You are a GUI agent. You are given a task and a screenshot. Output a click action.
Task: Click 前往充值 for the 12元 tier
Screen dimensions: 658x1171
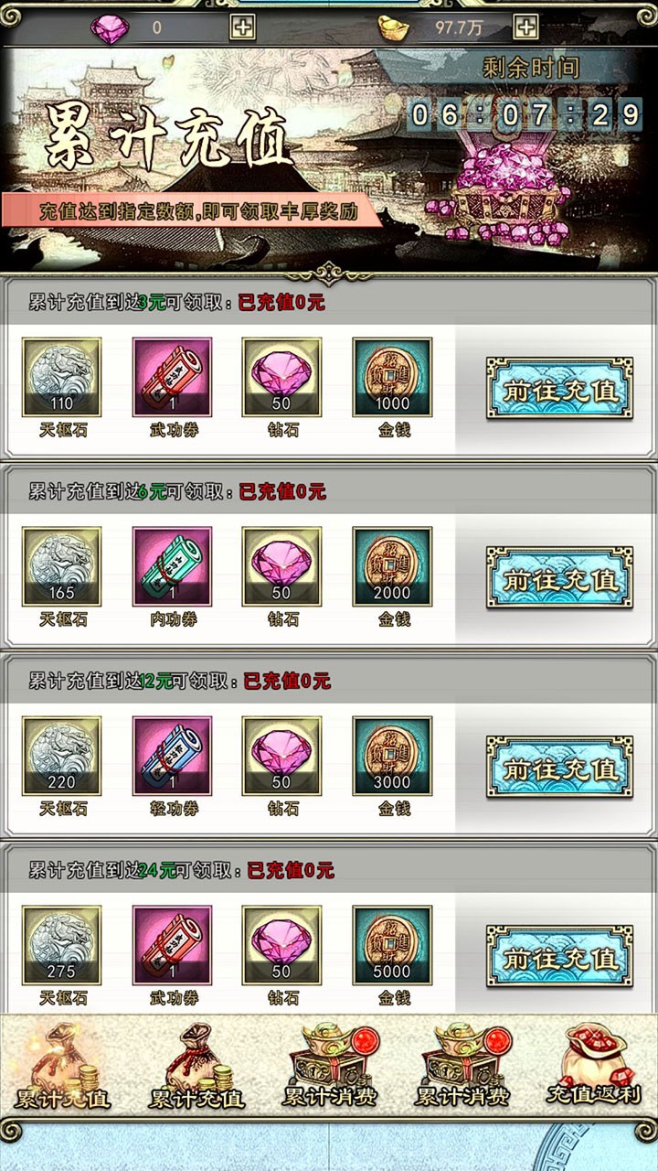559,768
